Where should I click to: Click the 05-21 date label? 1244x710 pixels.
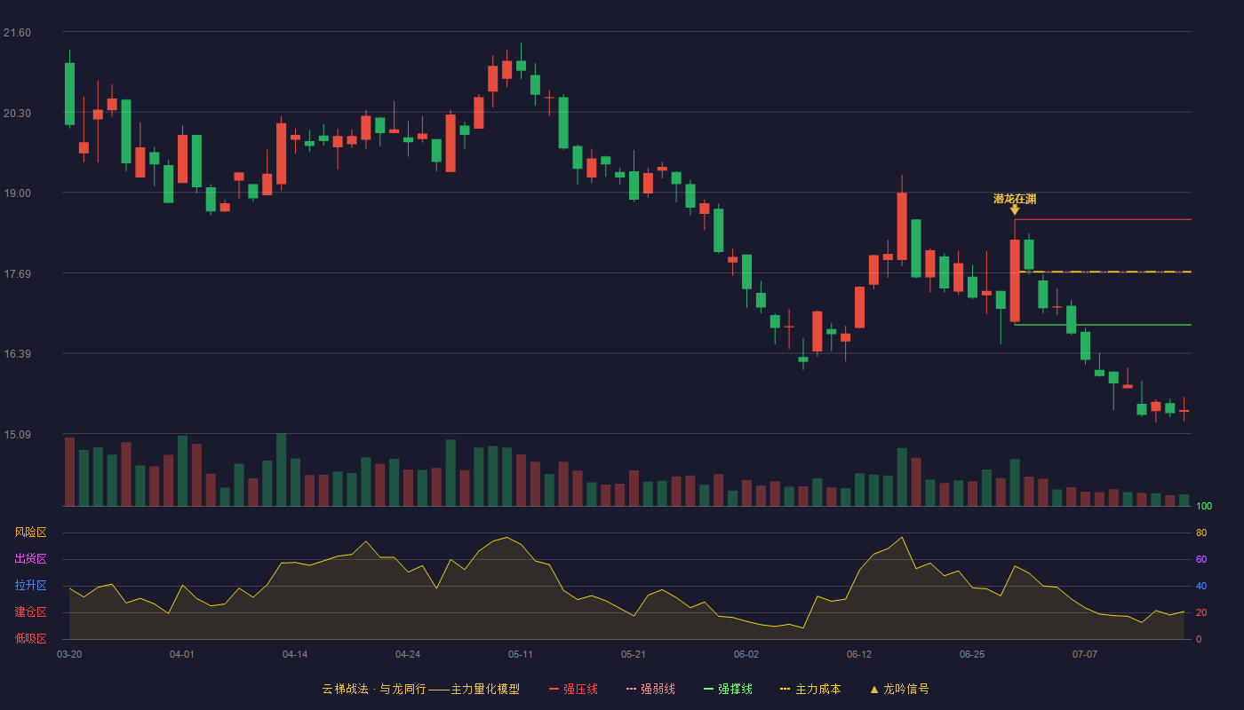(634, 654)
